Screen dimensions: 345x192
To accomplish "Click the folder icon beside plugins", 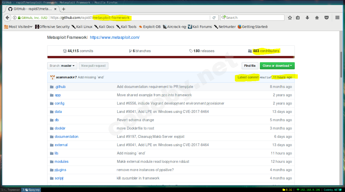I will pos(52,170).
